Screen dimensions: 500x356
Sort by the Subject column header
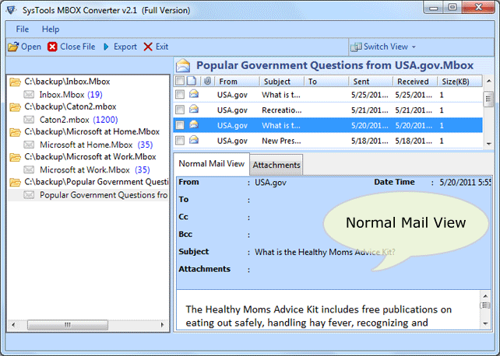282,82
